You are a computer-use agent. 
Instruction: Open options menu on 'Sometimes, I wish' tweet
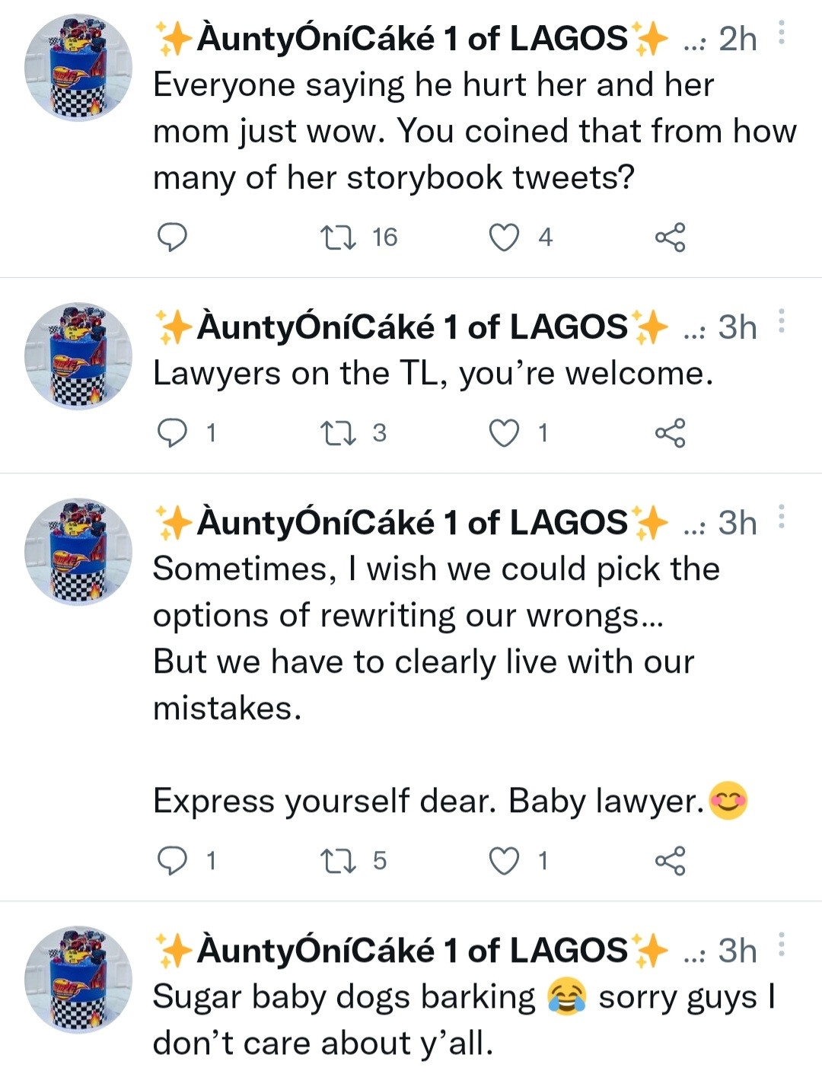click(x=781, y=518)
